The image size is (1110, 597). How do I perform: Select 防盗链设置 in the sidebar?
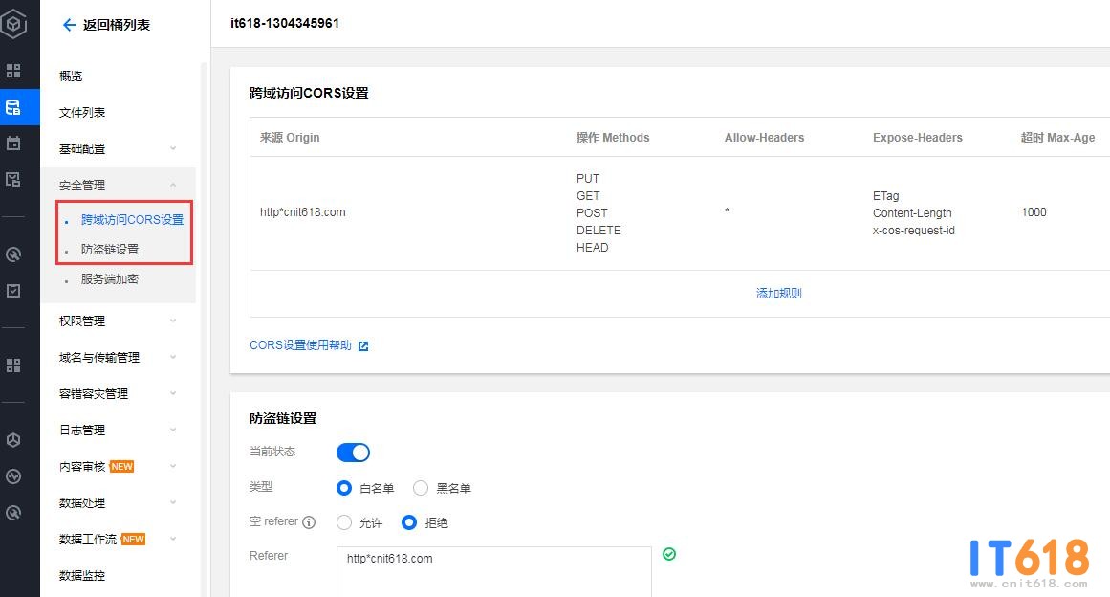[x=110, y=250]
